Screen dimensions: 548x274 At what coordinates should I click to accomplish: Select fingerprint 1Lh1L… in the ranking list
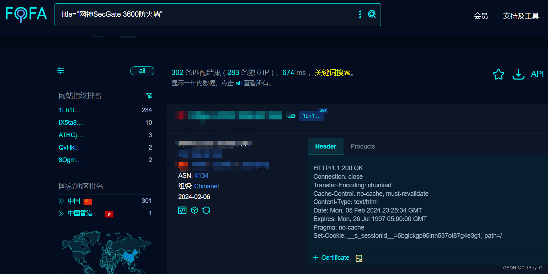click(x=70, y=110)
